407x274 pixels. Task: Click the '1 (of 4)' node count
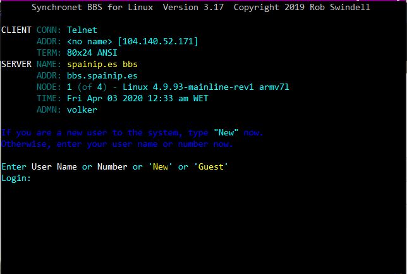click(x=87, y=87)
